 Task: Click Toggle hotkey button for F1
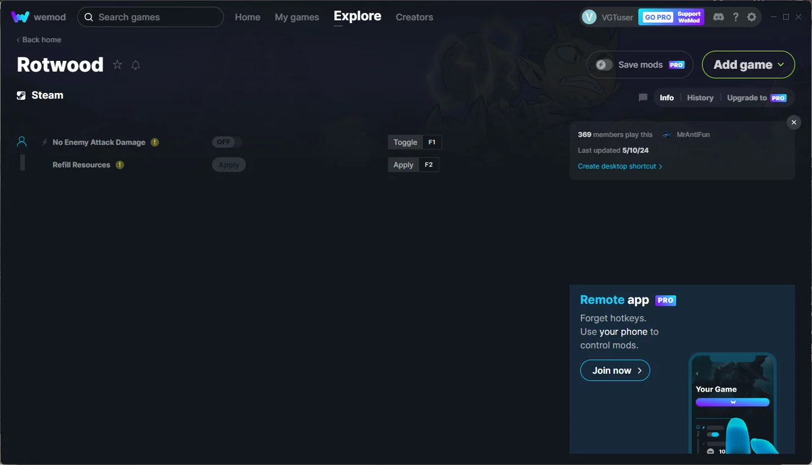click(x=405, y=142)
